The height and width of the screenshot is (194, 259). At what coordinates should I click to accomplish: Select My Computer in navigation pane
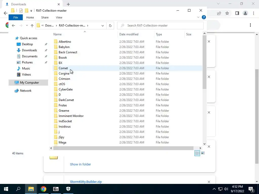tap(28, 83)
